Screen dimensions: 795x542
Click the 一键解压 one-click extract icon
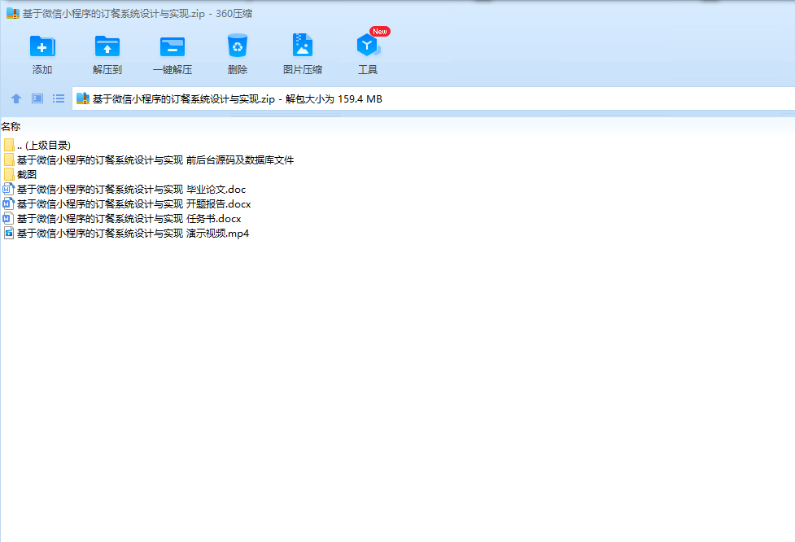tap(173, 46)
